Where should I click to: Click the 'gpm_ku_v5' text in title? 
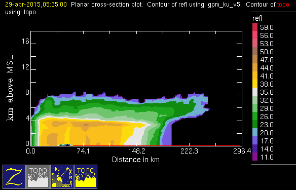click(x=225, y=5)
